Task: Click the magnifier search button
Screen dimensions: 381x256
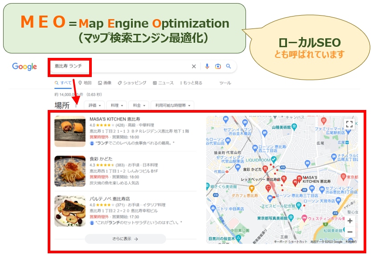Action: tap(229, 66)
